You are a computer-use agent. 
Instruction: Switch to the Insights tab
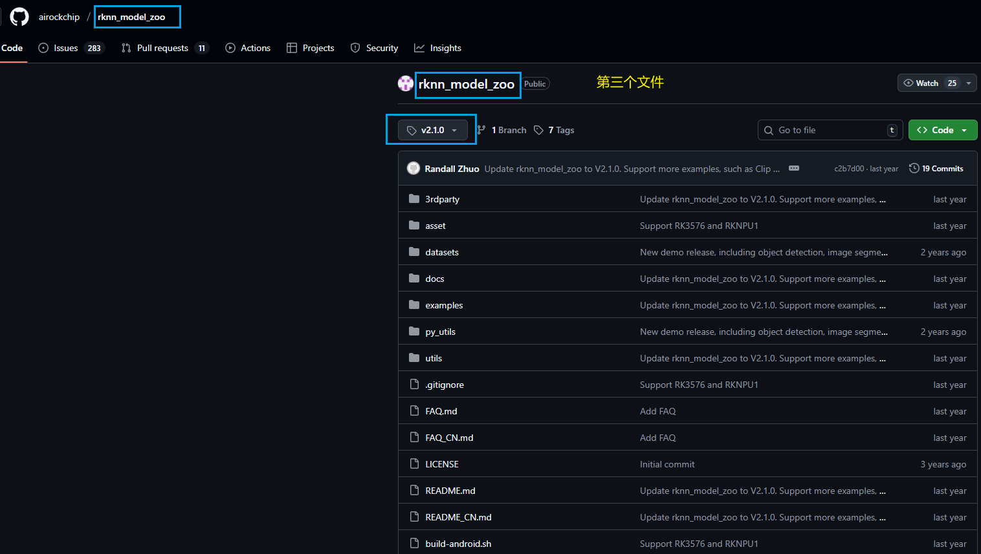coord(437,48)
